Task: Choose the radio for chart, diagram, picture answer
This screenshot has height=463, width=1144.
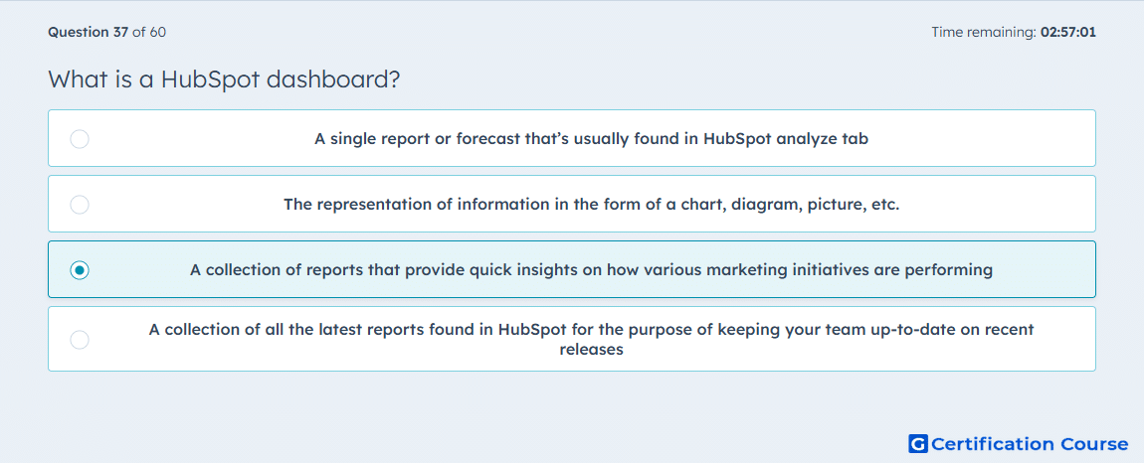Action: (80, 204)
